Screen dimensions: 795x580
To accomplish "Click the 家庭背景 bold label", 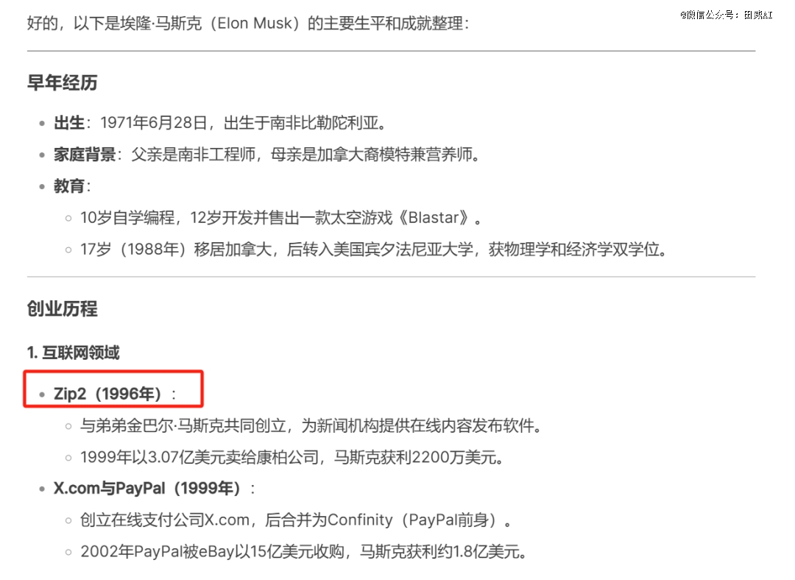I will (x=85, y=154).
